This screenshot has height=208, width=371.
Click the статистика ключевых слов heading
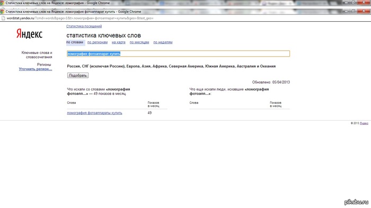pos(104,35)
